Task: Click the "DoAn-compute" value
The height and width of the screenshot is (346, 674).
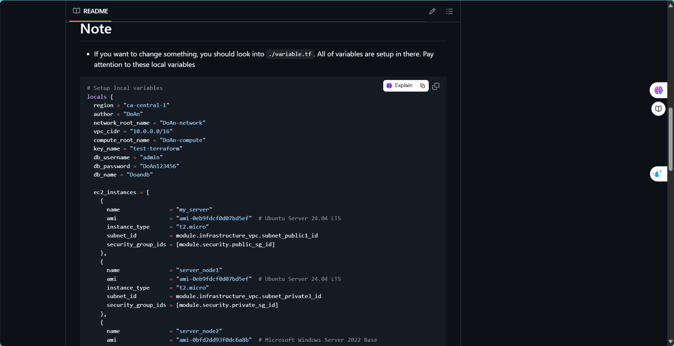Action: 182,140
